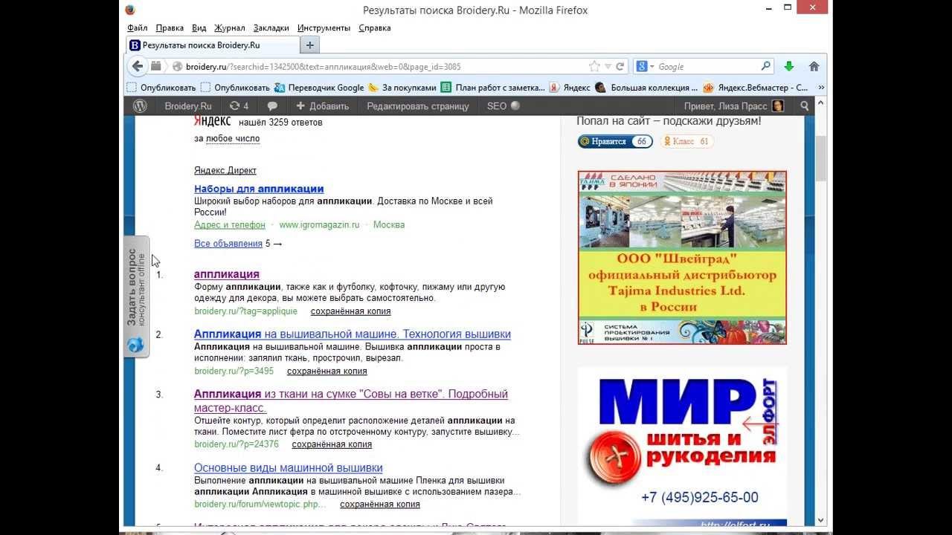This screenshot has height=535, width=952.
Task: Start search with the magnifier in Google box
Action: (765, 66)
